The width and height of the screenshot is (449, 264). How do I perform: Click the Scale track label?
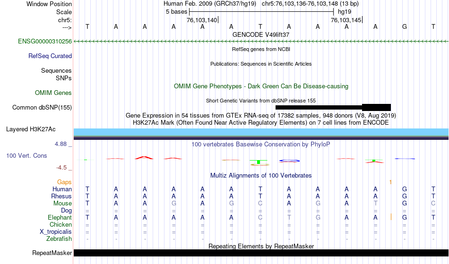click(64, 12)
